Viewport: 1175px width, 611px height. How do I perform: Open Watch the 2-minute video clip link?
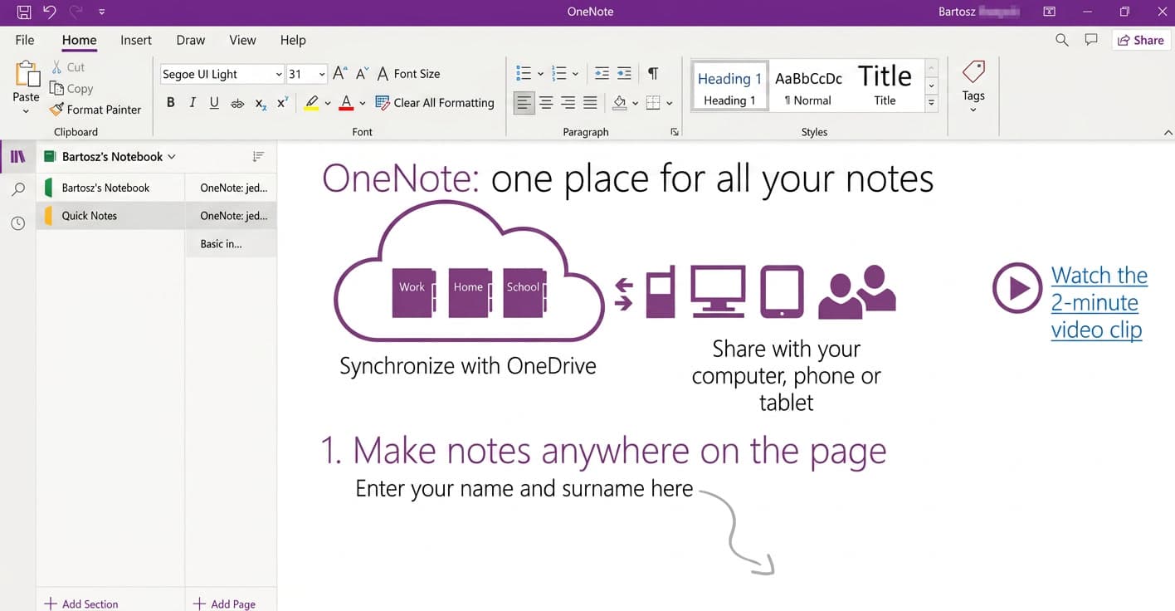pos(1099,302)
